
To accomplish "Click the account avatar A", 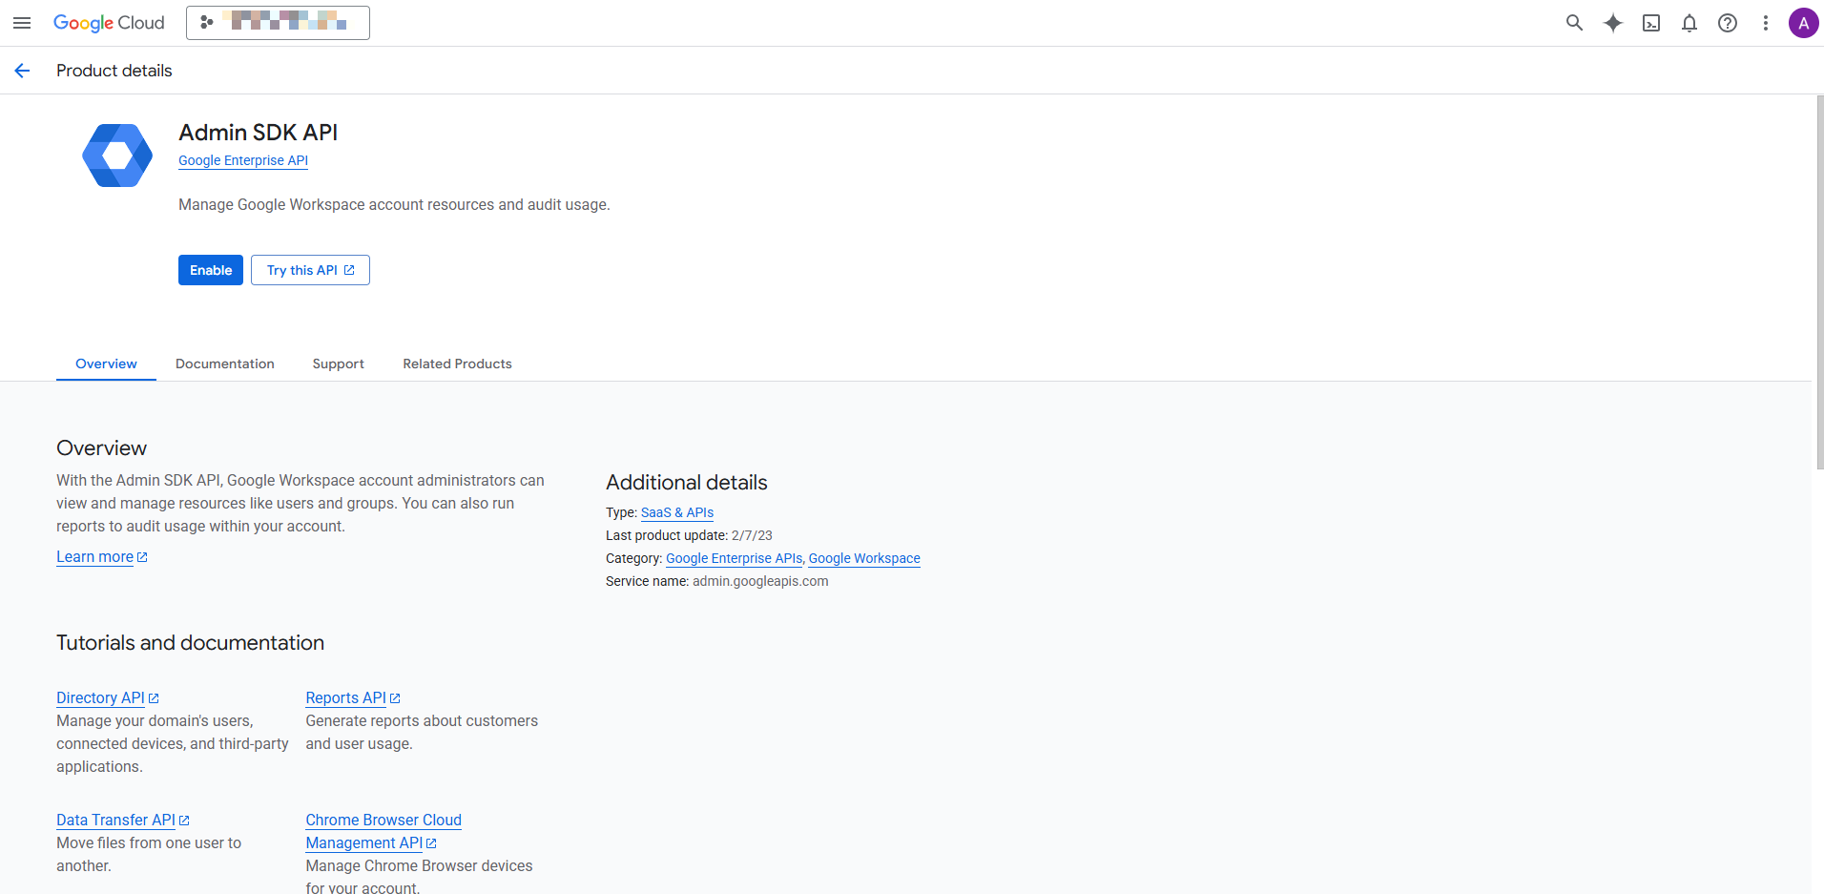I will (x=1803, y=23).
